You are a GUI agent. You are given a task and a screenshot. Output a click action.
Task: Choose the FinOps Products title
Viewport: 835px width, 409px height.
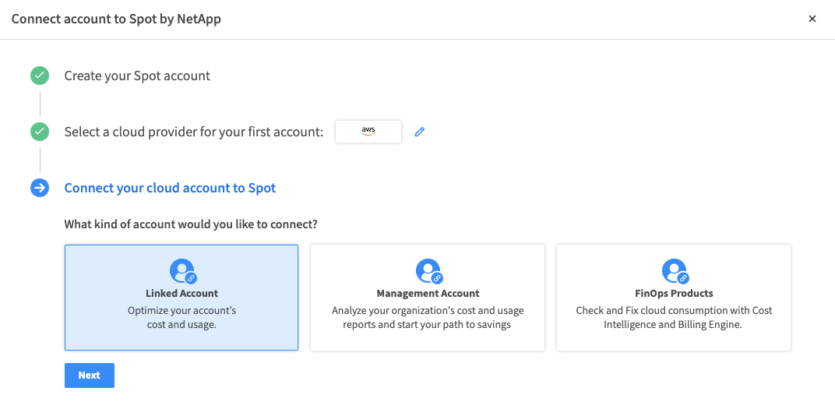[x=675, y=294]
